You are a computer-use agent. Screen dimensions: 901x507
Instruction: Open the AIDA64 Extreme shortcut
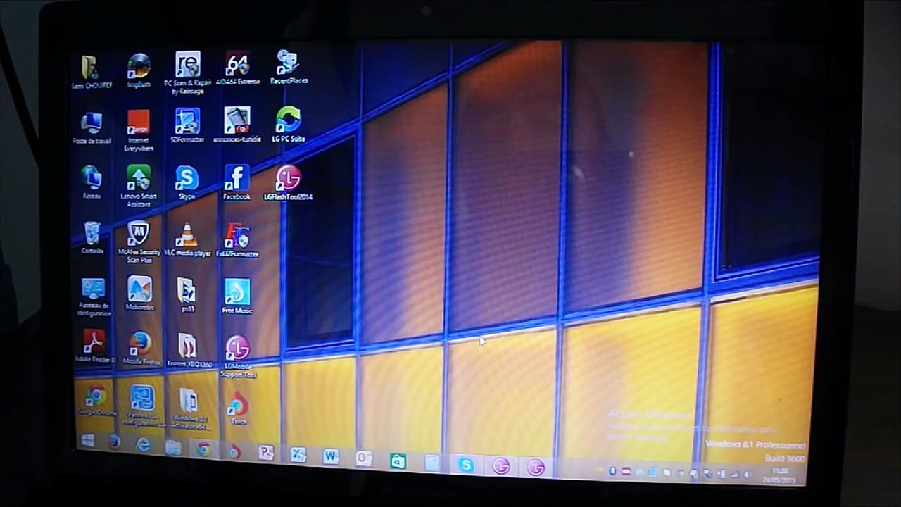pyautogui.click(x=237, y=68)
